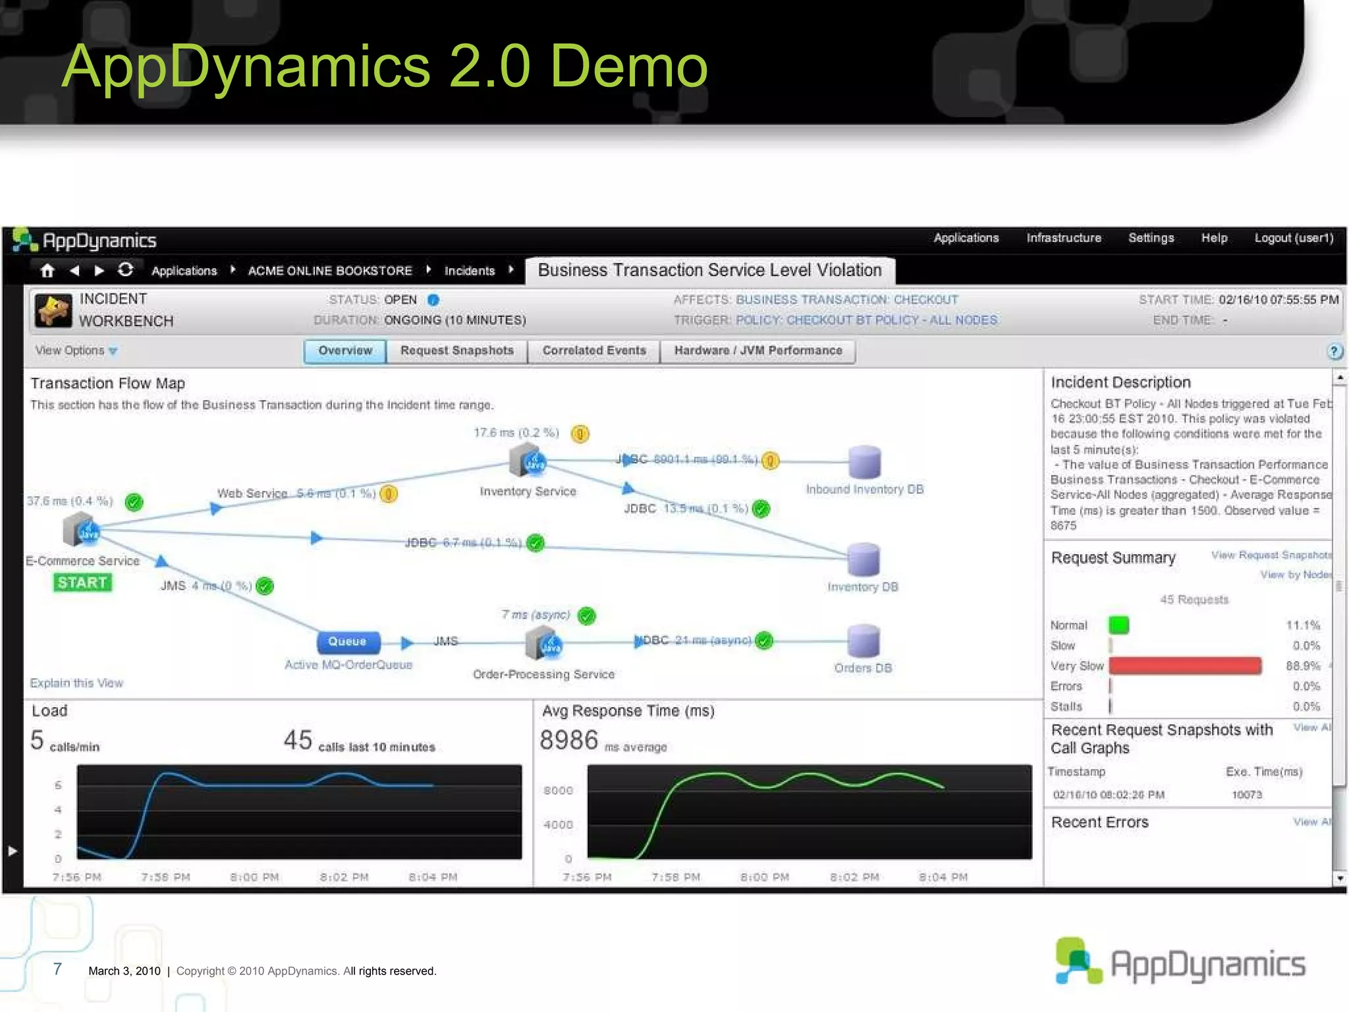Expand arrow after ACME ONLINE BOOKSTORE breadcrumb
1349x1012 pixels.
click(x=429, y=269)
